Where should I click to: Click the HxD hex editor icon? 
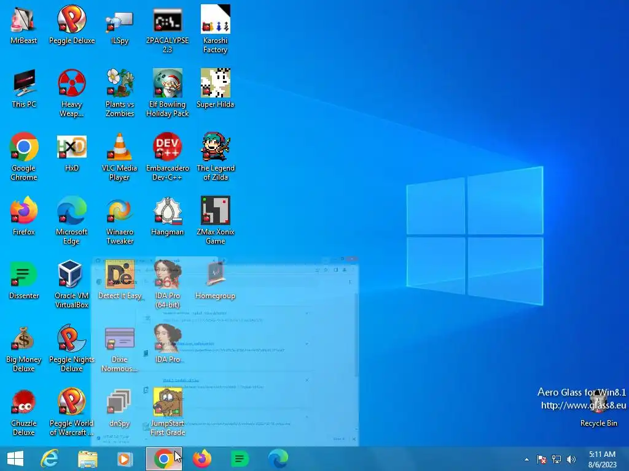coord(72,152)
